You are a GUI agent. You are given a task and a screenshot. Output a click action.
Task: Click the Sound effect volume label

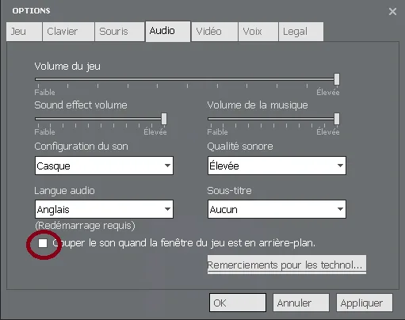(x=81, y=105)
